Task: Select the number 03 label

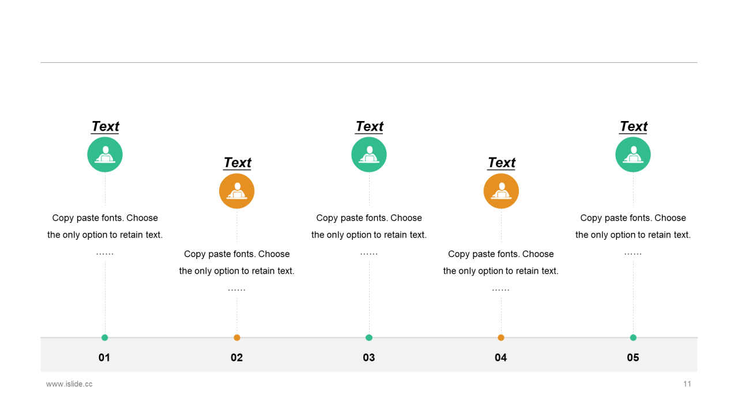Action: [x=369, y=357]
